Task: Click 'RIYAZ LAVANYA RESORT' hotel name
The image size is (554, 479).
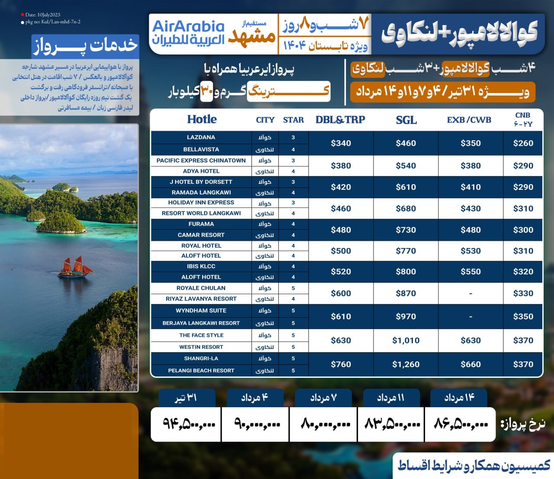Action: (x=201, y=299)
